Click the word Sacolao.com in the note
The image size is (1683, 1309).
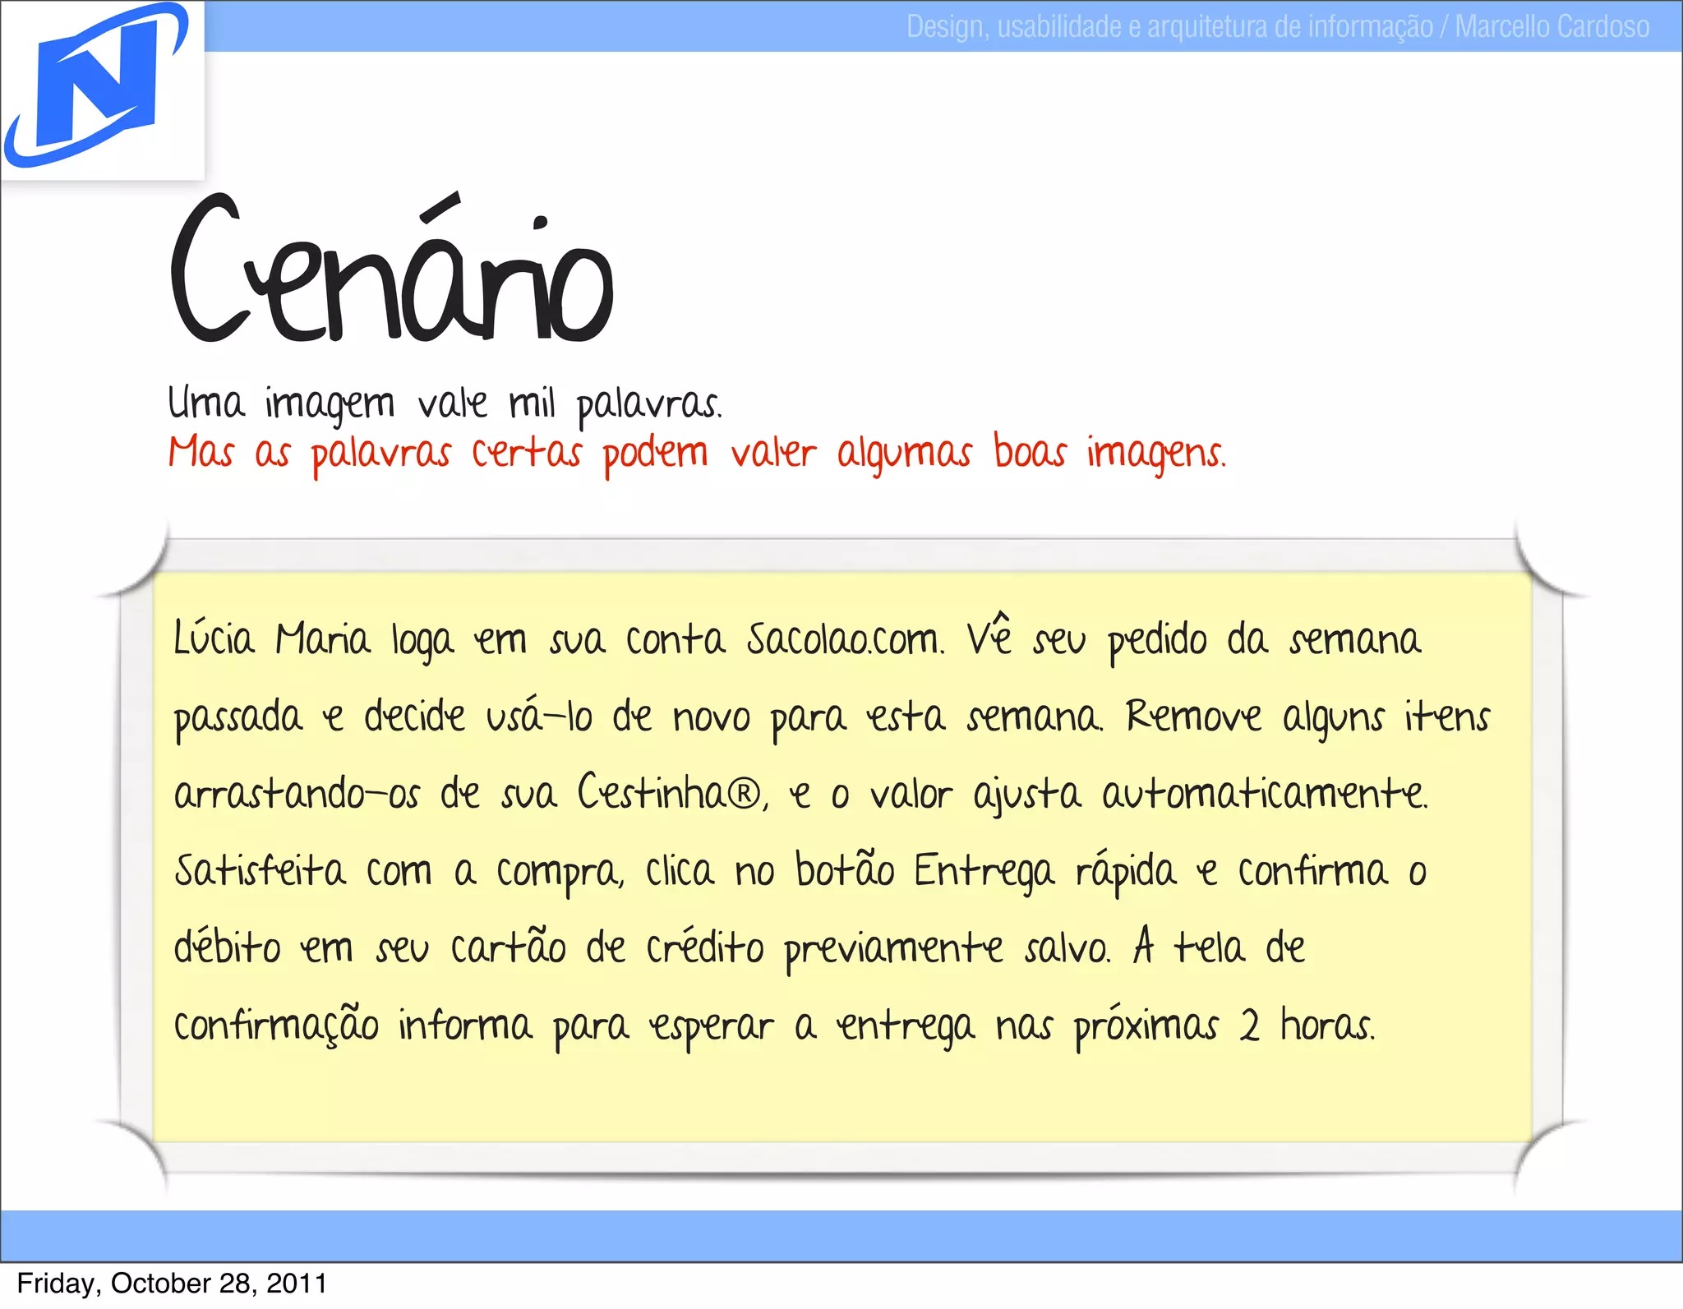click(845, 639)
